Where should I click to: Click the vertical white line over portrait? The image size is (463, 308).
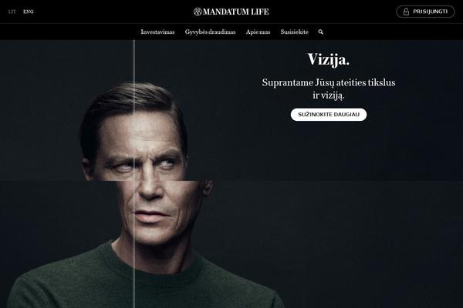(133, 174)
